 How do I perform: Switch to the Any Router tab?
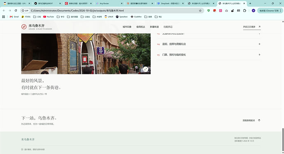(109, 3)
